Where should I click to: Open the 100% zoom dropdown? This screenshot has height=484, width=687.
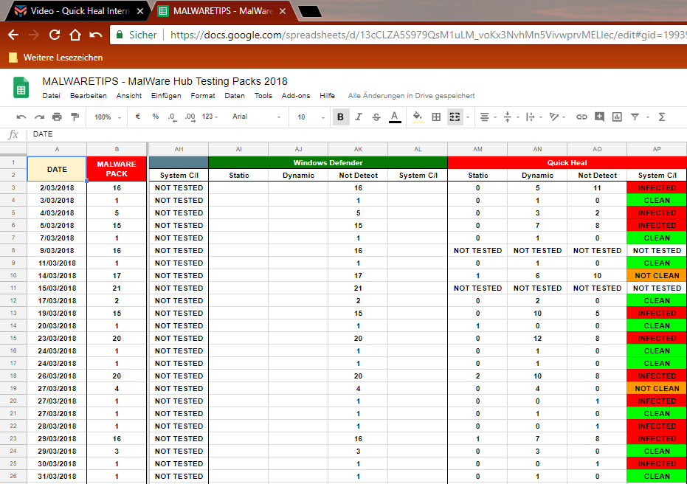click(x=107, y=117)
